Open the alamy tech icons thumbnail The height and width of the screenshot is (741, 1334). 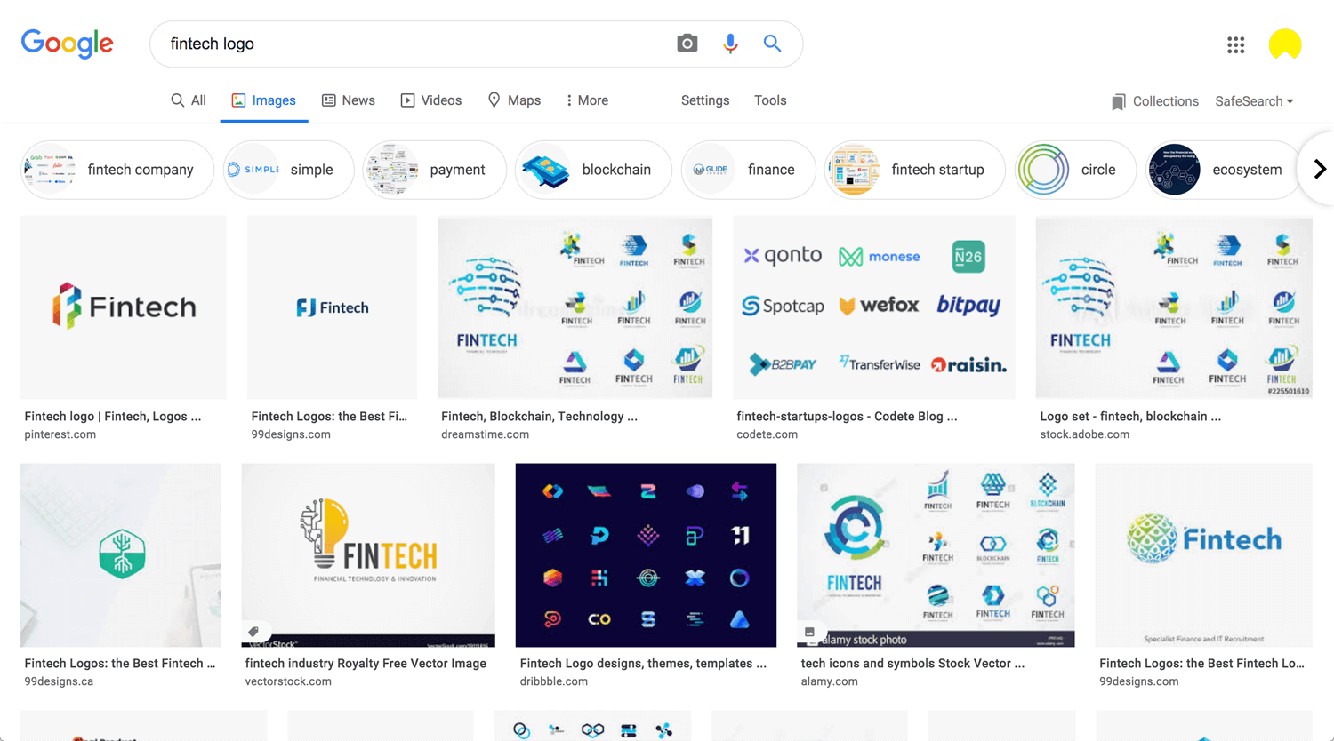pyautogui.click(x=936, y=555)
